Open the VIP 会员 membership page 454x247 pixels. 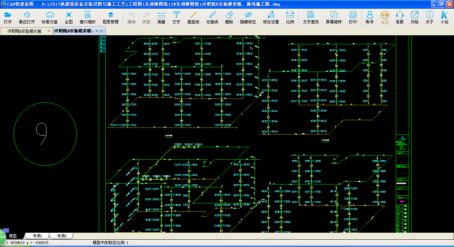tap(385, 15)
